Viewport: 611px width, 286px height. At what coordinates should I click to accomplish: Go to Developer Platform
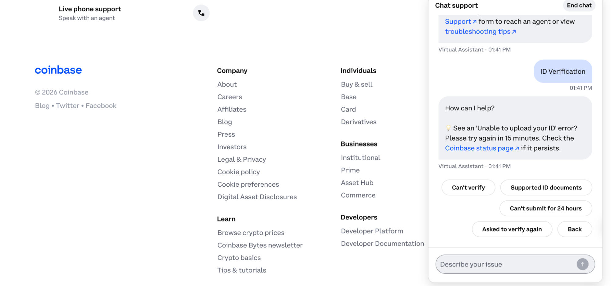coord(372,231)
